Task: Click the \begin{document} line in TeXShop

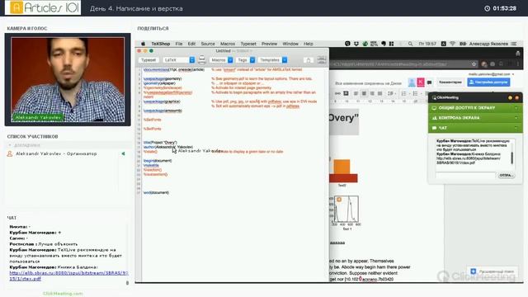Action: coord(158,161)
